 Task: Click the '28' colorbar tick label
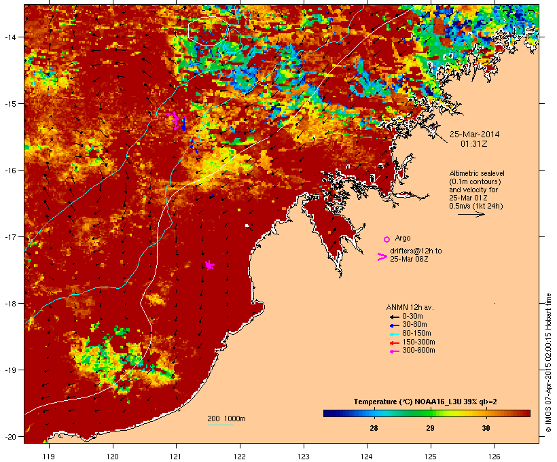click(374, 428)
